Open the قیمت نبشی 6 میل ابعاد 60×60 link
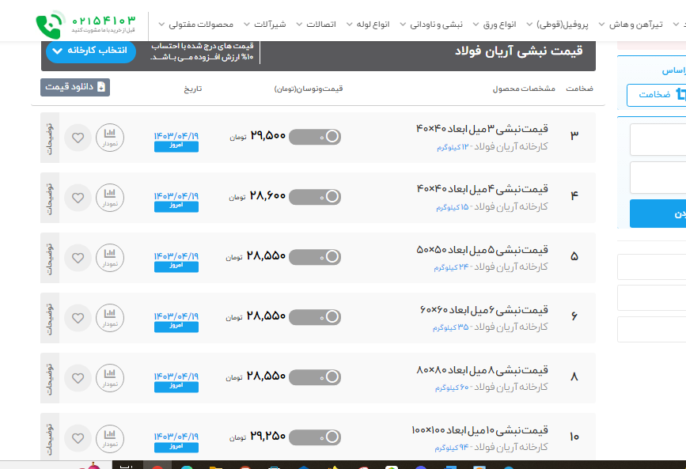Viewport: 686px width, 469px height. pyautogui.click(x=483, y=309)
